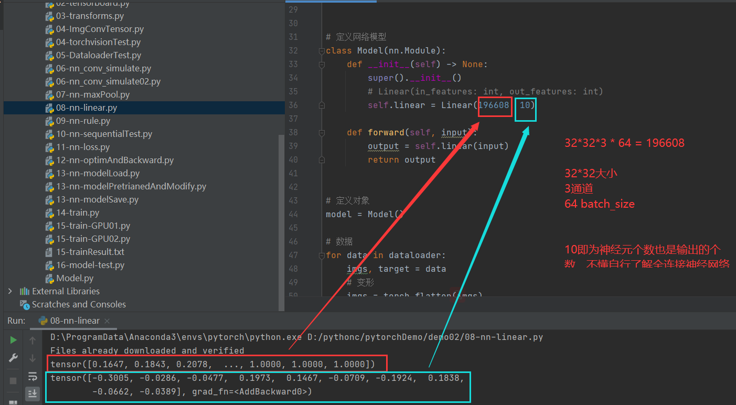The width and height of the screenshot is (736, 405).
Task: Open 10-nn-sequentialTest.py file
Action: [104, 134]
